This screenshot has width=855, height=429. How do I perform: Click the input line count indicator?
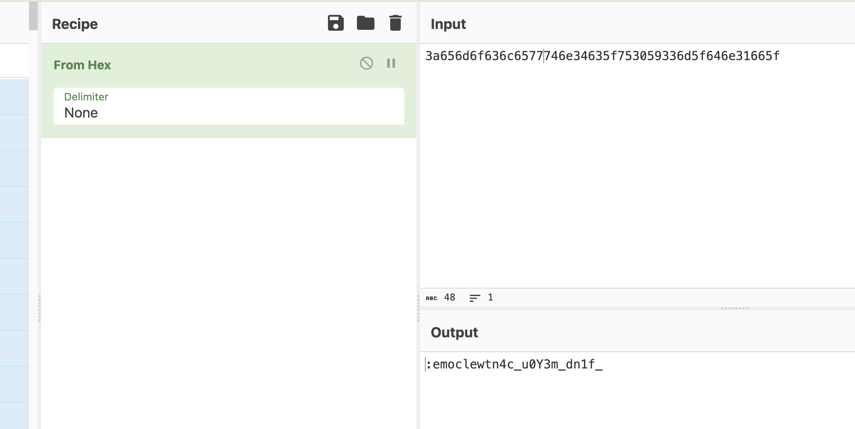tap(481, 297)
